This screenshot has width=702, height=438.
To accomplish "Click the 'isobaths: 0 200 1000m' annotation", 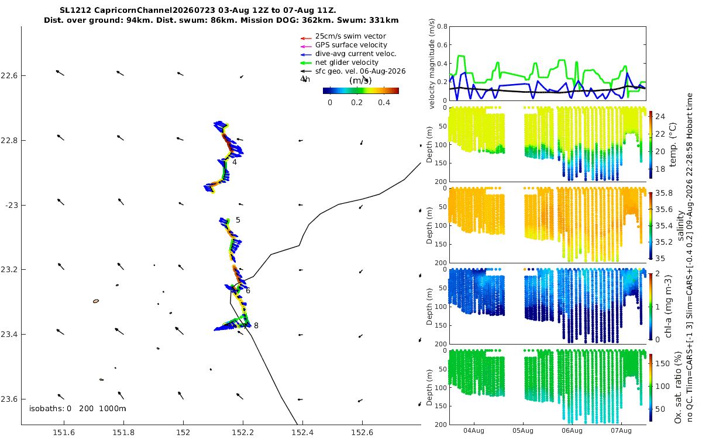I will coord(77,408).
